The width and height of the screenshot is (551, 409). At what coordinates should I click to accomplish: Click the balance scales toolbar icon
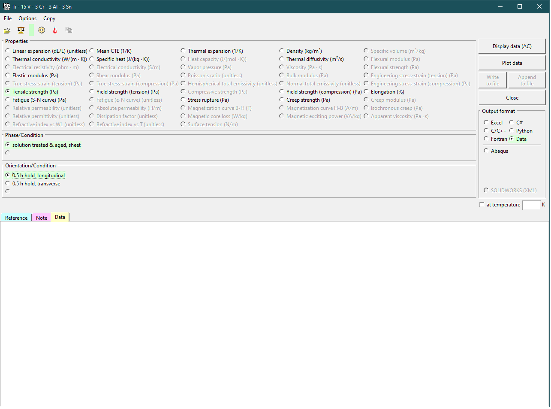click(21, 30)
